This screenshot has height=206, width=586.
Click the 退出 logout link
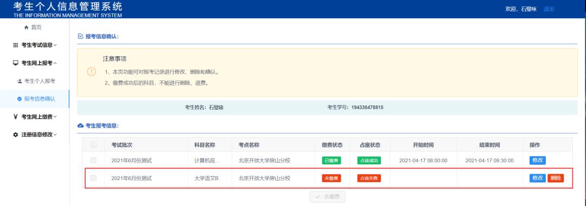pyautogui.click(x=549, y=9)
